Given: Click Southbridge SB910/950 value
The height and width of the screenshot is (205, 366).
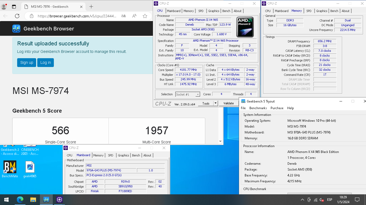Looking at the screenshot, I should [x=125, y=186].
